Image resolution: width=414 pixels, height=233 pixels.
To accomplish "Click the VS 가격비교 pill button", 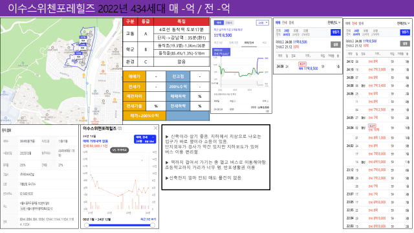I will (x=119, y=150).
